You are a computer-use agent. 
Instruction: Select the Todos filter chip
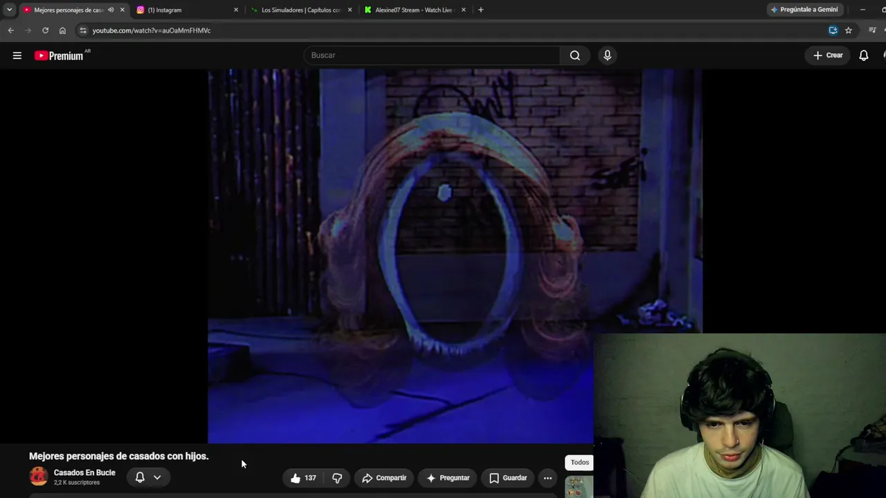click(x=580, y=463)
